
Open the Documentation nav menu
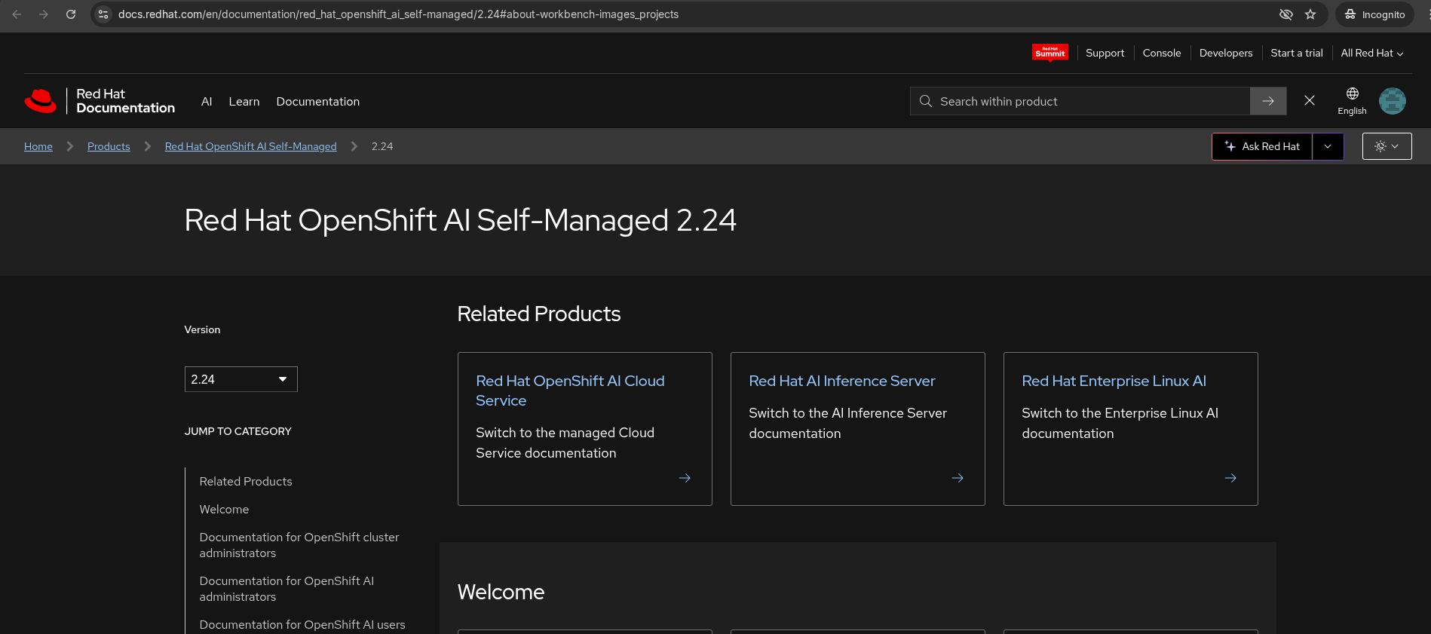click(x=317, y=102)
